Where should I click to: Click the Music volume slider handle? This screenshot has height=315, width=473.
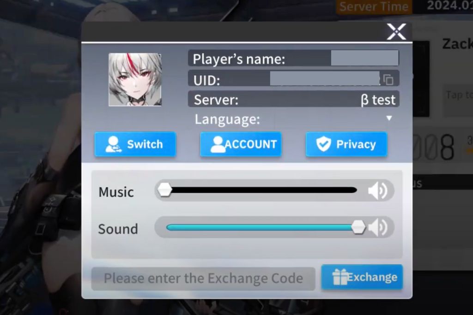(x=165, y=190)
